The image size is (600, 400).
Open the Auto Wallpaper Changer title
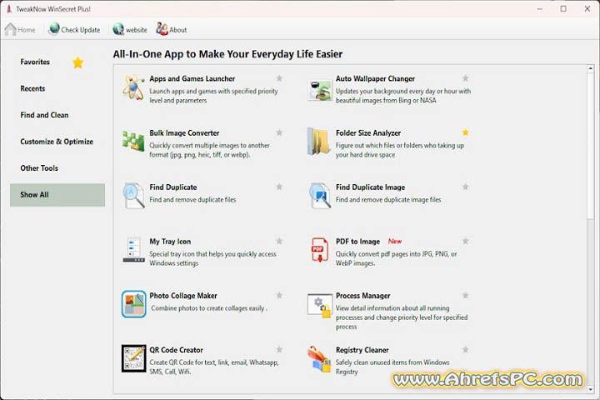pos(375,79)
